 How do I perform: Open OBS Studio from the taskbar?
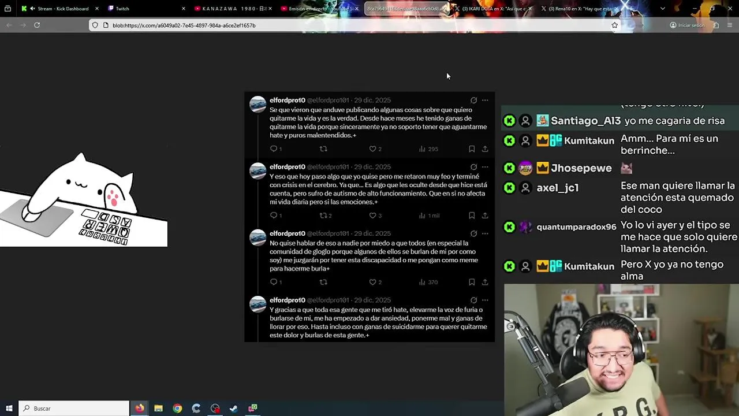click(x=215, y=408)
